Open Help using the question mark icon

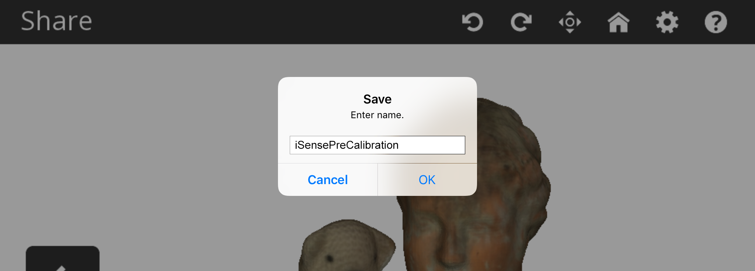(x=715, y=22)
